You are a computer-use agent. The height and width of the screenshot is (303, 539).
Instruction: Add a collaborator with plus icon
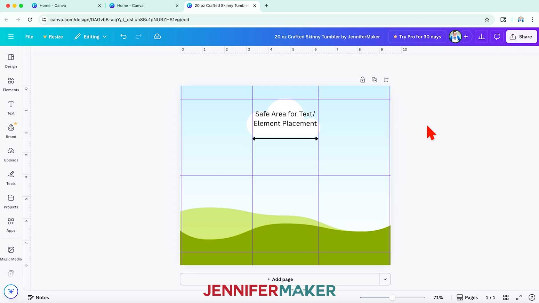pos(466,36)
